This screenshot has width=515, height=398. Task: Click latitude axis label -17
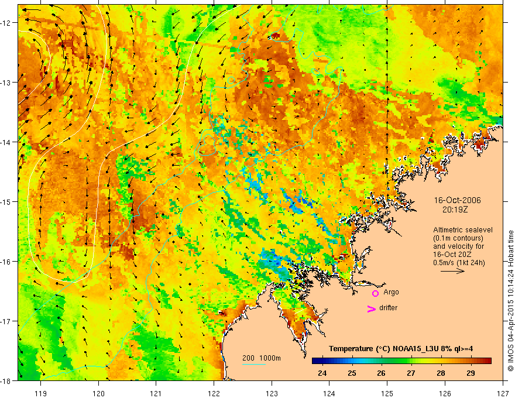pos(6,321)
